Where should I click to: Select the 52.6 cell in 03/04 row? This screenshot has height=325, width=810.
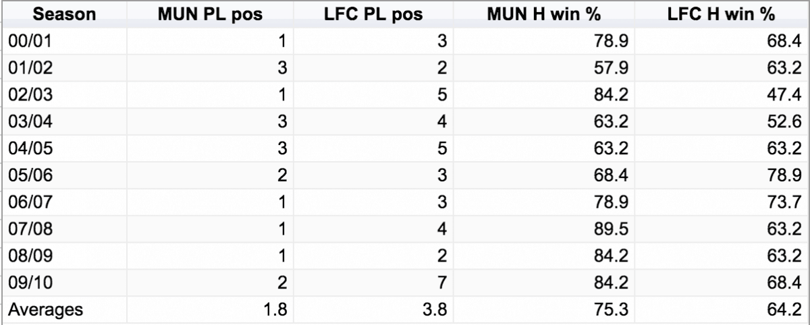coord(721,122)
